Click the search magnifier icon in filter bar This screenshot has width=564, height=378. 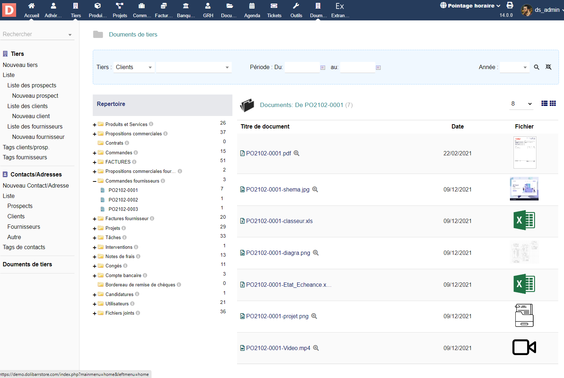pyautogui.click(x=536, y=67)
